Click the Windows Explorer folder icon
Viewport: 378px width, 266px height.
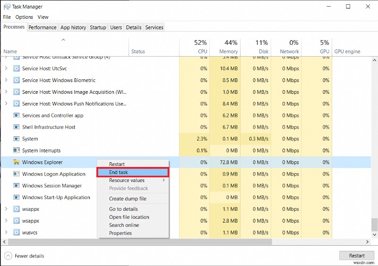tap(17, 162)
